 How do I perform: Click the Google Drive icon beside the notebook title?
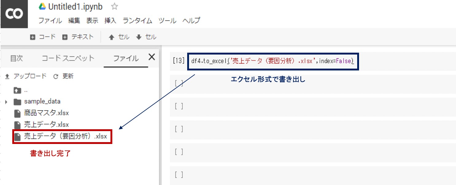[x=41, y=7]
